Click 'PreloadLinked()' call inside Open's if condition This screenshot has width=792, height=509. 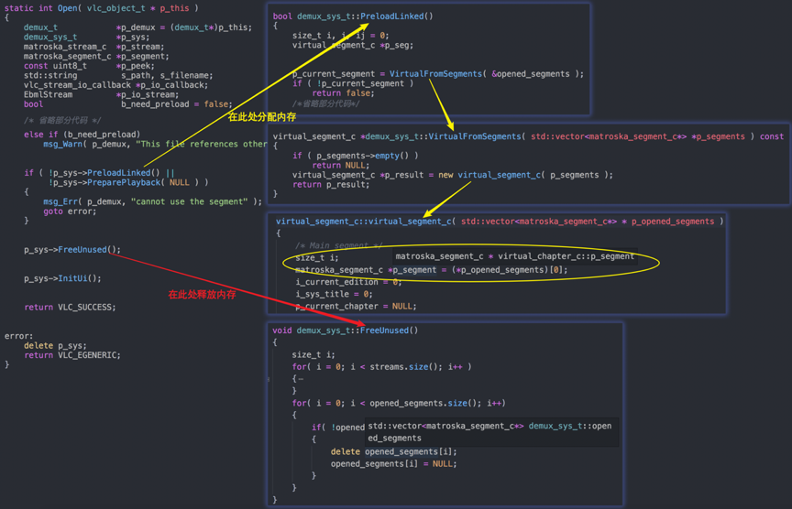point(123,172)
